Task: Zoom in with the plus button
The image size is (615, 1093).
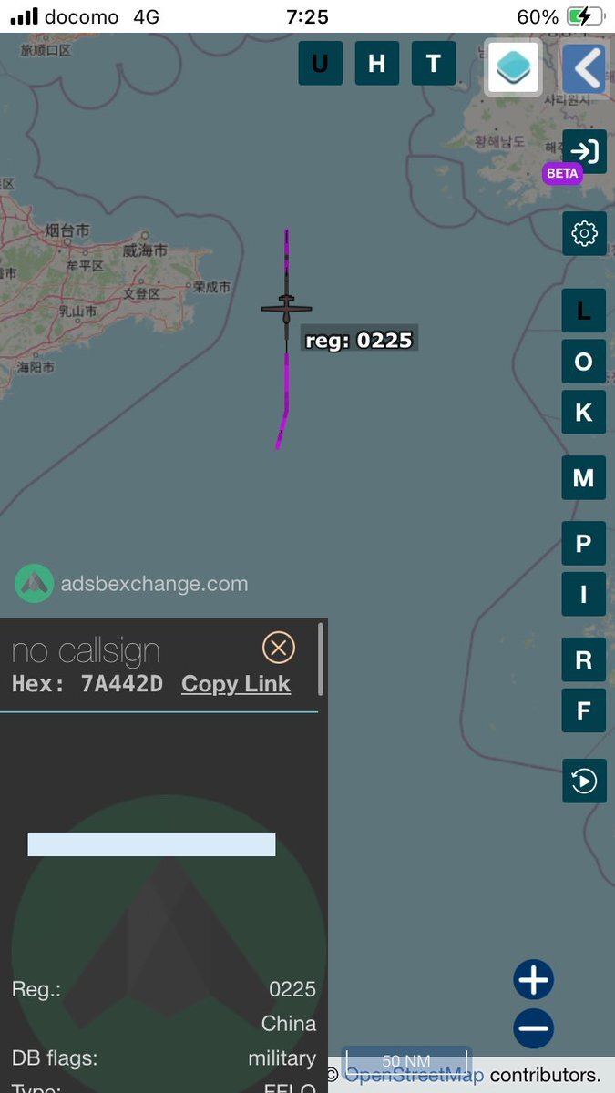Action: pyautogui.click(x=533, y=980)
